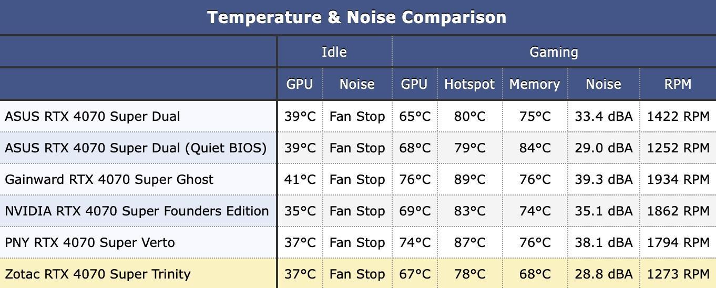Screen dimensions: 716x288
Task: Click Gainward RTX 4070 Super Ghost label
Action: point(109,179)
